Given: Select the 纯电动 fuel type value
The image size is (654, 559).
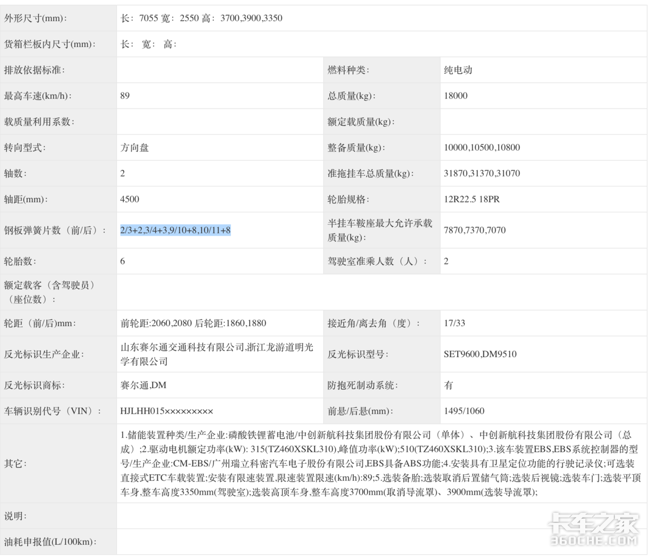Looking at the screenshot, I should pos(458,70).
